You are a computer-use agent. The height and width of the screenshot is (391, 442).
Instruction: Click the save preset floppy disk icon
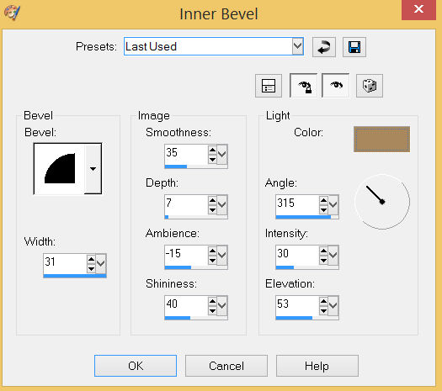tap(354, 47)
